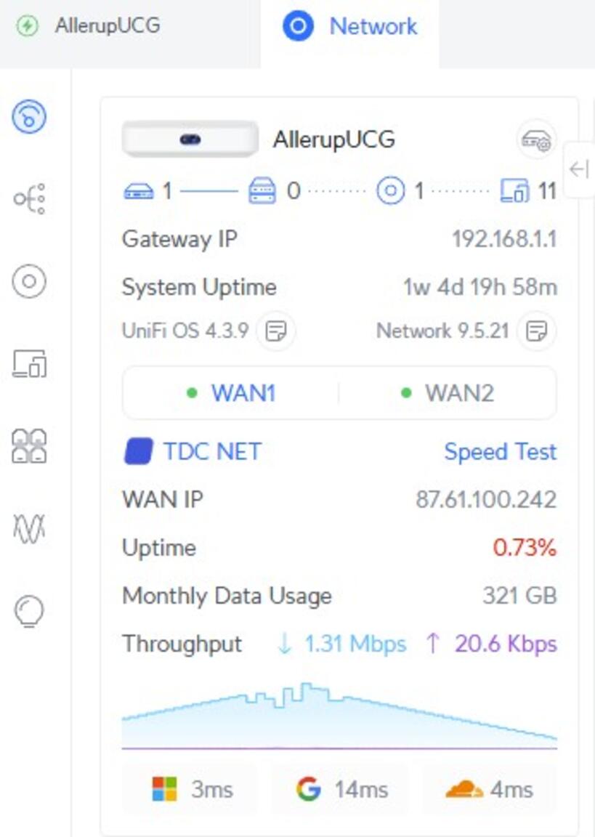Collapse the side panel arrow

579,169
